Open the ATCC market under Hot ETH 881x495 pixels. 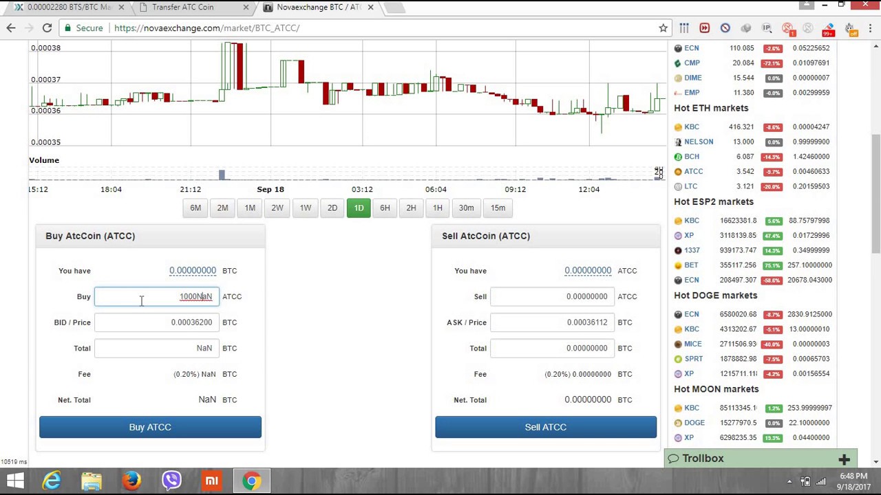click(693, 171)
